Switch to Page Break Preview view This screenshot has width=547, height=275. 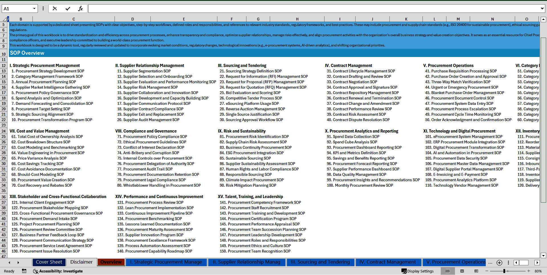[x=476, y=271]
